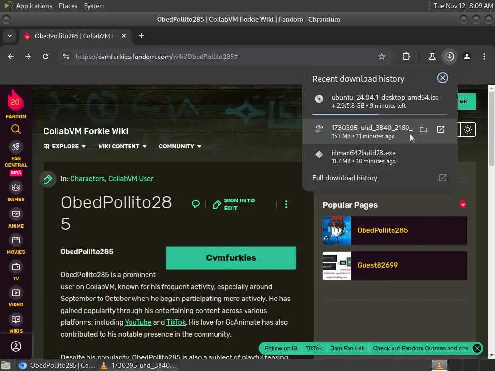Open 1730395-uhd file with external icon
The width and height of the screenshot is (495, 371).
pos(441,129)
